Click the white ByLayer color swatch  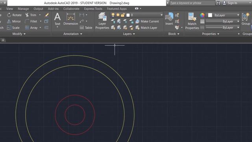(x=210, y=15)
